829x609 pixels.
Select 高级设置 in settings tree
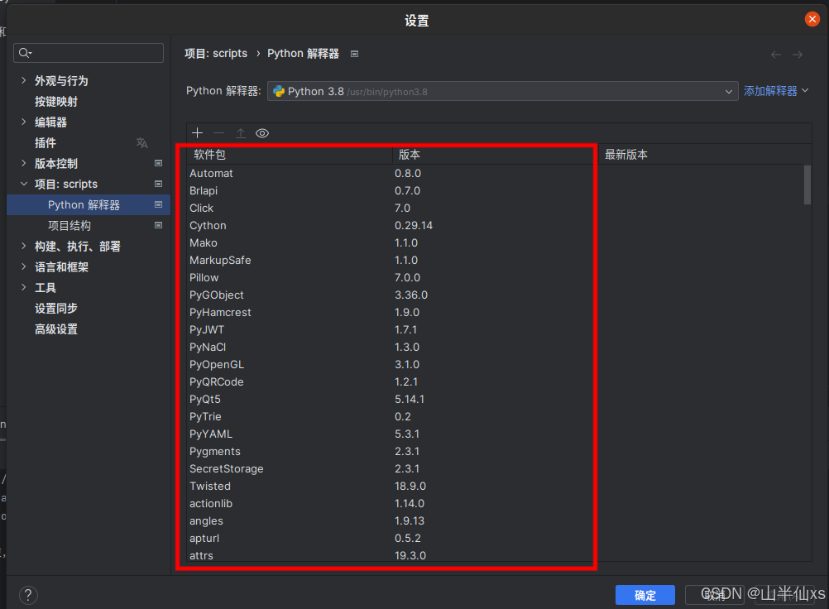tap(56, 329)
